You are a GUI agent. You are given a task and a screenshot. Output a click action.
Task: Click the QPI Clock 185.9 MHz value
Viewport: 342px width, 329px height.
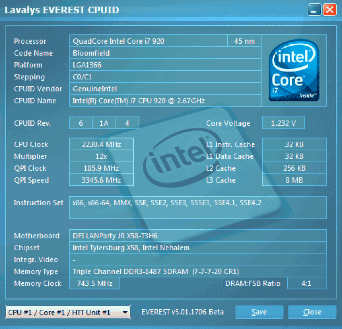coord(101,168)
